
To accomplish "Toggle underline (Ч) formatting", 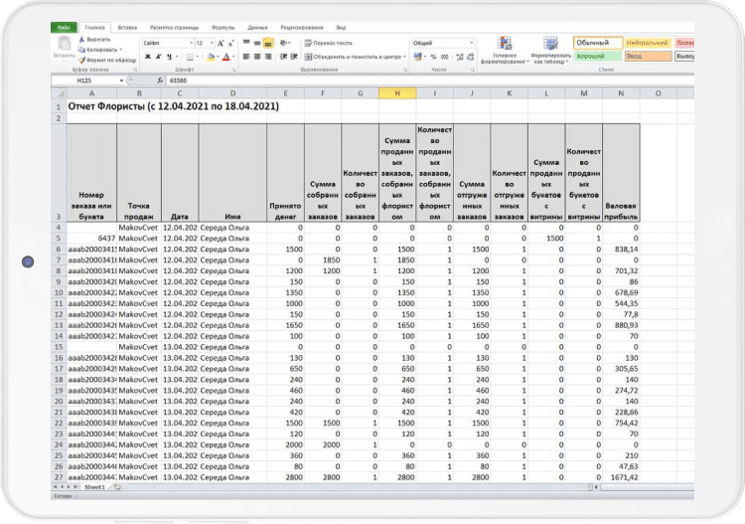I will 169,57.
